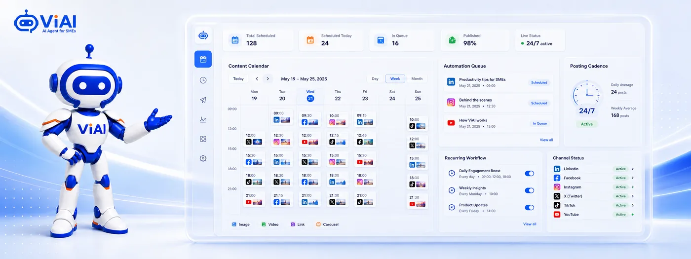Expand TikTok channel row chevron
Screen dimensions: 691x259
pyautogui.click(x=633, y=205)
